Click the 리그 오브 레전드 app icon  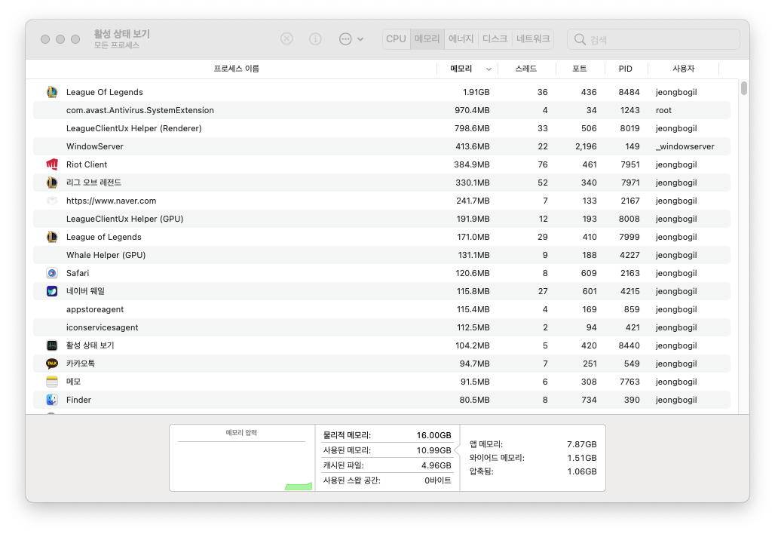52,183
